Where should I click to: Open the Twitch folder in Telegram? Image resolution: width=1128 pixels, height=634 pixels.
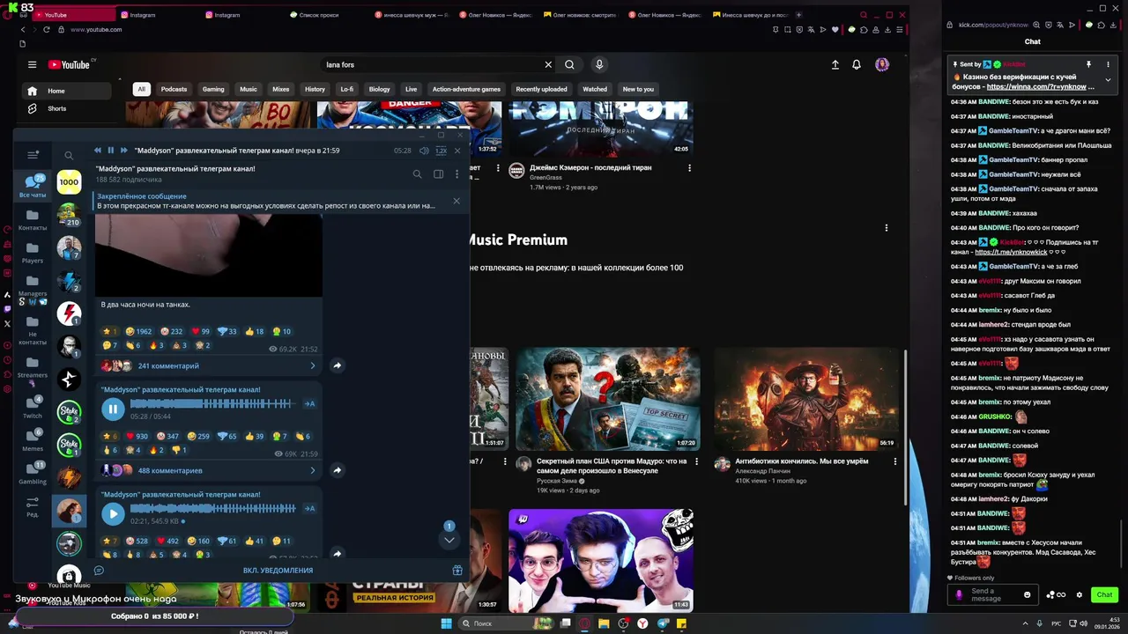click(33, 407)
